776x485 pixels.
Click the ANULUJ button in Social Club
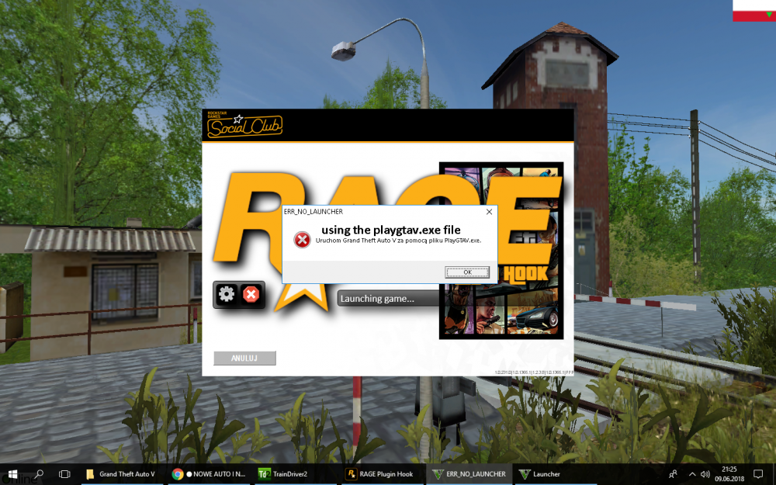coord(244,358)
